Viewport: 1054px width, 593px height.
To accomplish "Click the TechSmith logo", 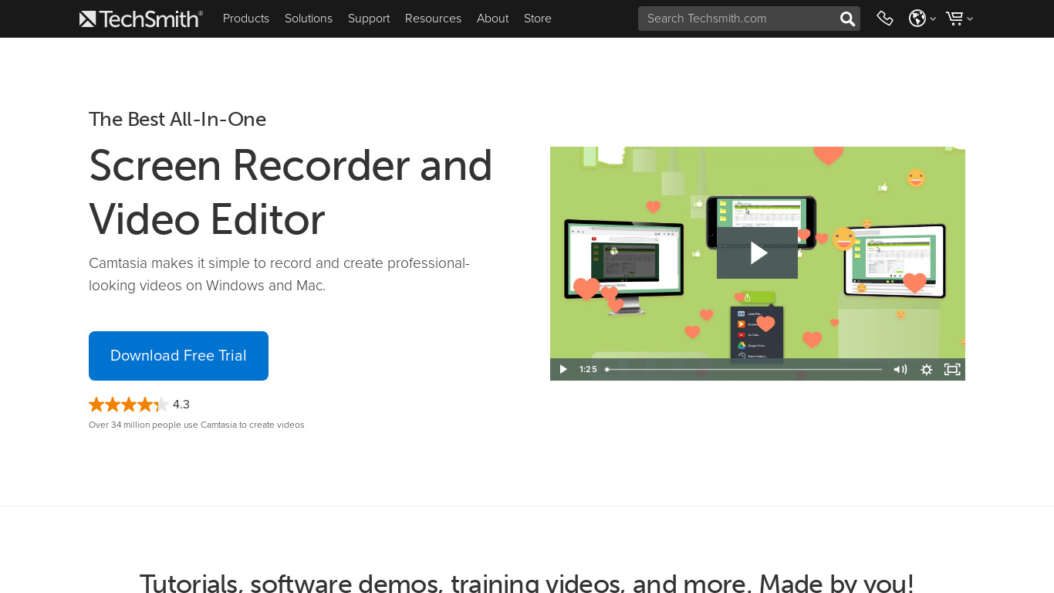I will (x=141, y=19).
